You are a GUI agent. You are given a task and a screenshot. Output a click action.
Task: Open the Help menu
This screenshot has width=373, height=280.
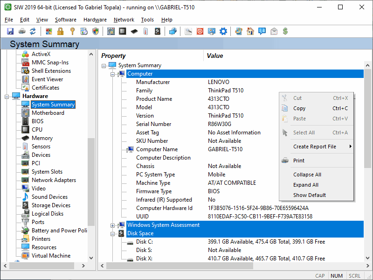pos(167,20)
